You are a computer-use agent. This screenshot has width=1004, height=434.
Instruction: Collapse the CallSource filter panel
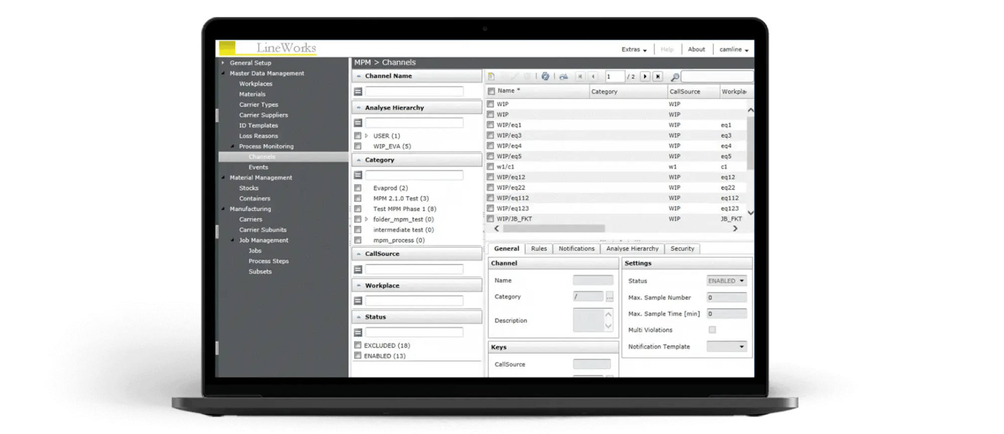coord(359,254)
